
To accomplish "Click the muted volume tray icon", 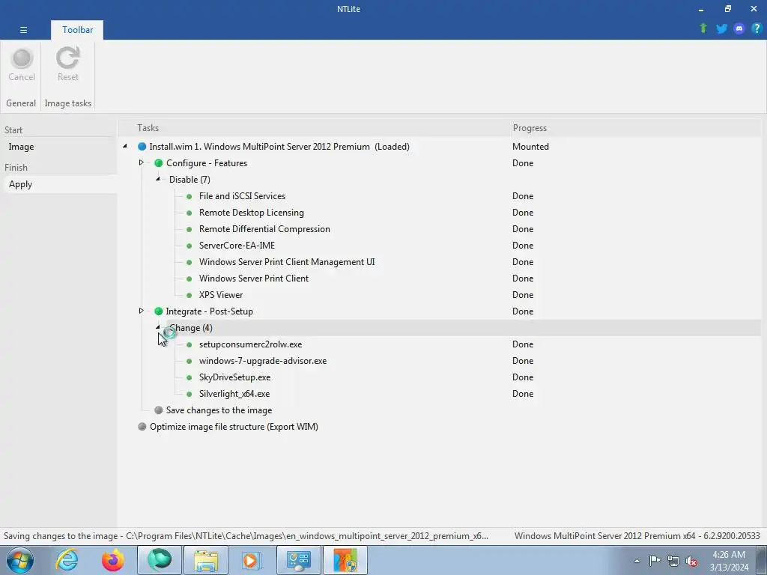I will [x=691, y=561].
